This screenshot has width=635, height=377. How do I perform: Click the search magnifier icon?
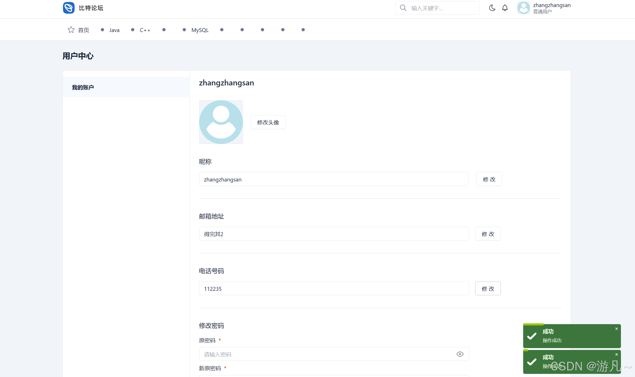pyautogui.click(x=403, y=8)
